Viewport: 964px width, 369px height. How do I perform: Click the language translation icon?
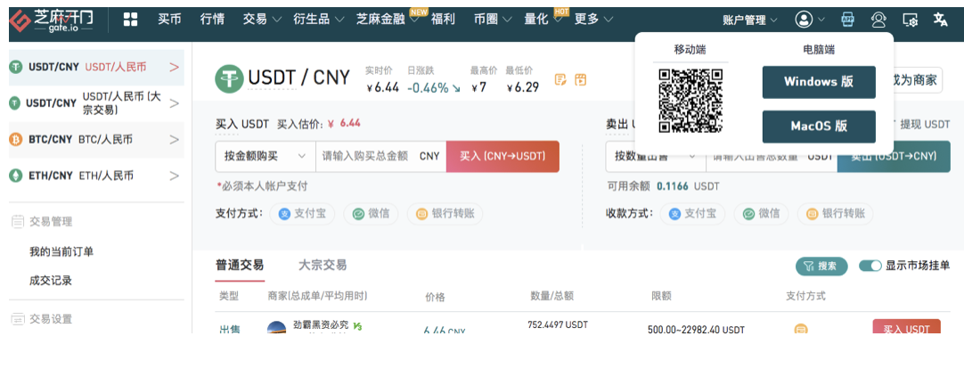click(941, 20)
